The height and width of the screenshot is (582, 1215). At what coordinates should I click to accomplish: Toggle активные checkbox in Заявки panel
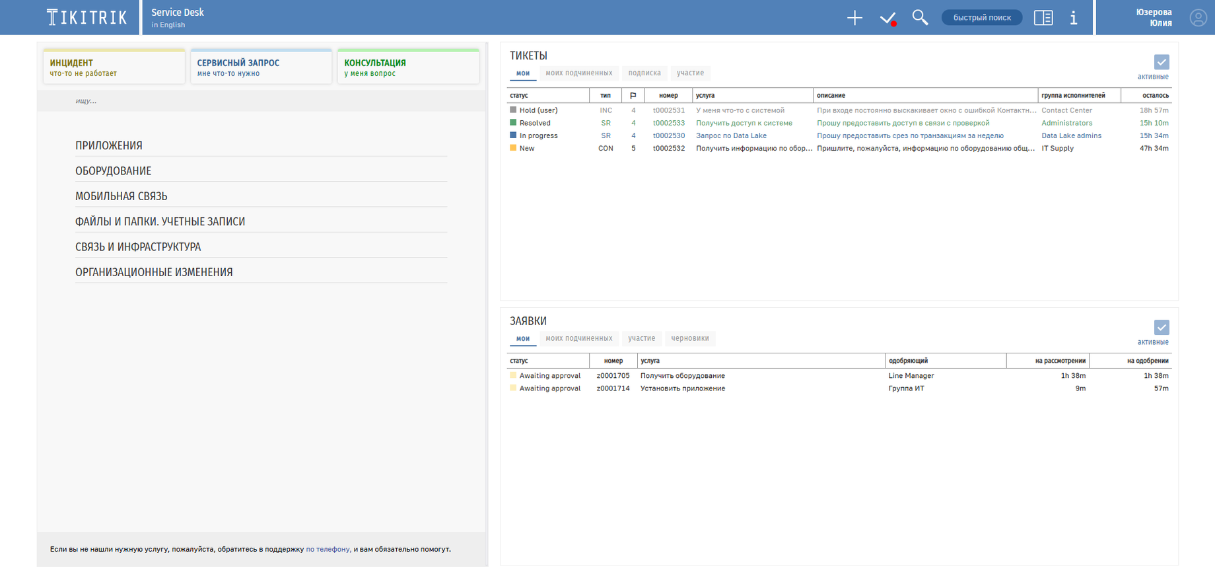[1162, 328]
